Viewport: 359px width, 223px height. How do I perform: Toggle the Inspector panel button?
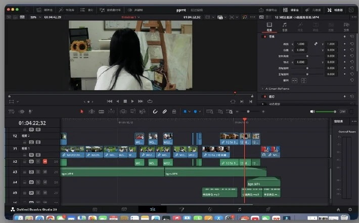pyautogui.click(x=335, y=10)
